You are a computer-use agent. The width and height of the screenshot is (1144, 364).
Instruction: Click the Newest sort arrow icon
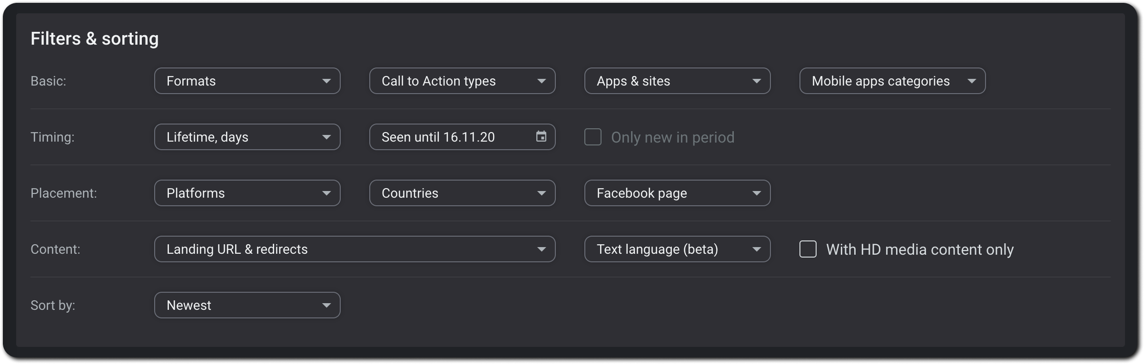coord(326,306)
